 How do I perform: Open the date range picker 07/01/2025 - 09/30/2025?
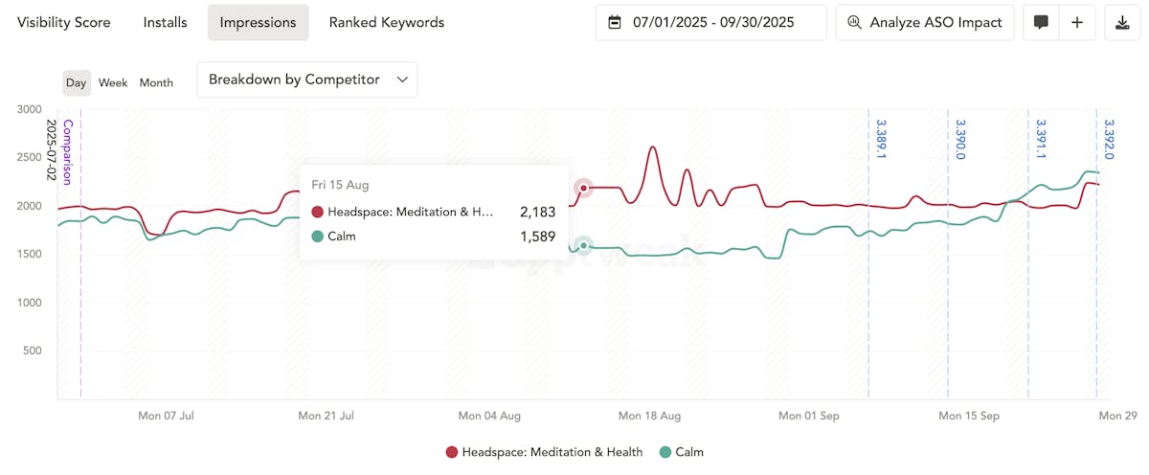tap(710, 22)
